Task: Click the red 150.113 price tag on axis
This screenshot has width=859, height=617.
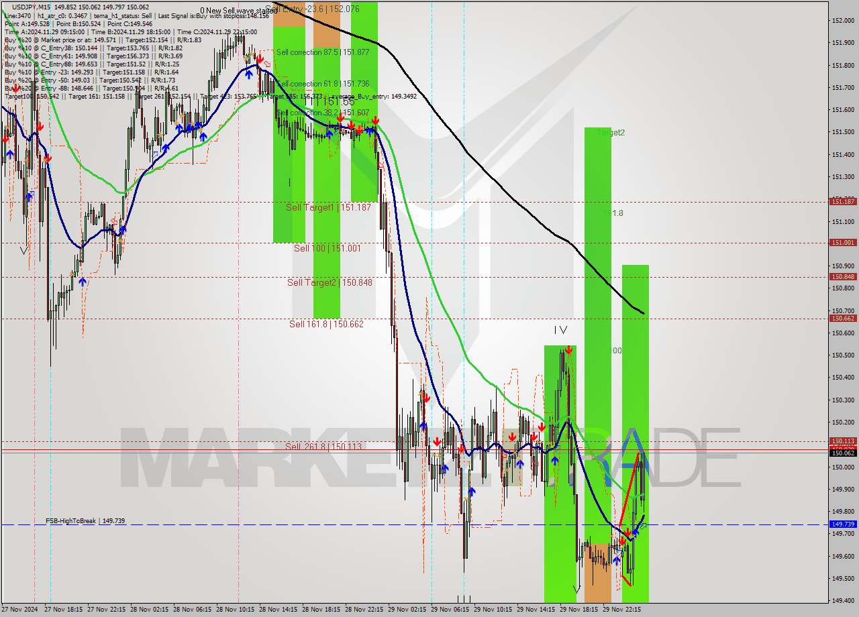Action: click(843, 441)
